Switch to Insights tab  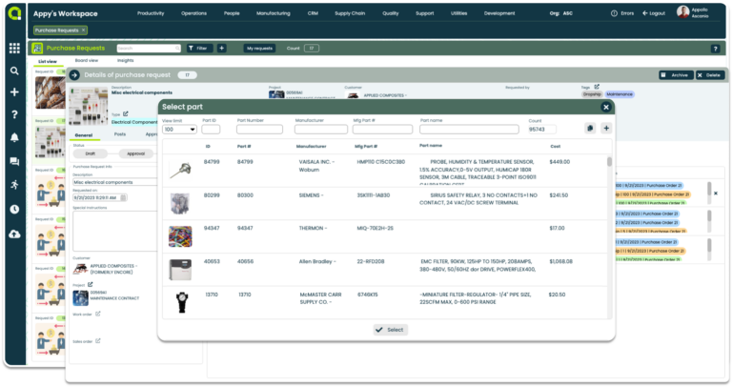click(x=125, y=61)
